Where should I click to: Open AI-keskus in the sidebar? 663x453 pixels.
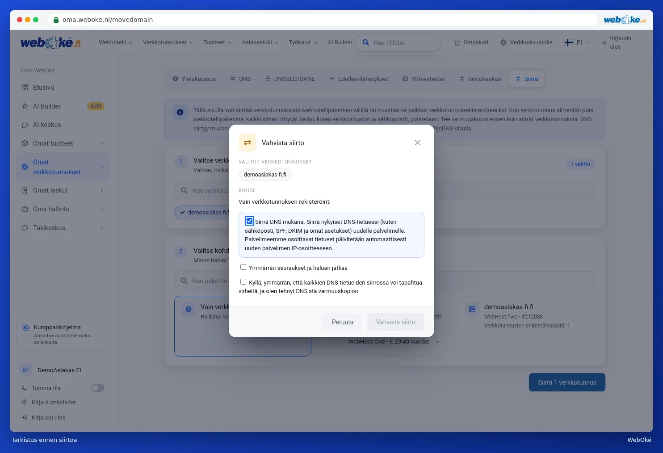tap(63, 125)
